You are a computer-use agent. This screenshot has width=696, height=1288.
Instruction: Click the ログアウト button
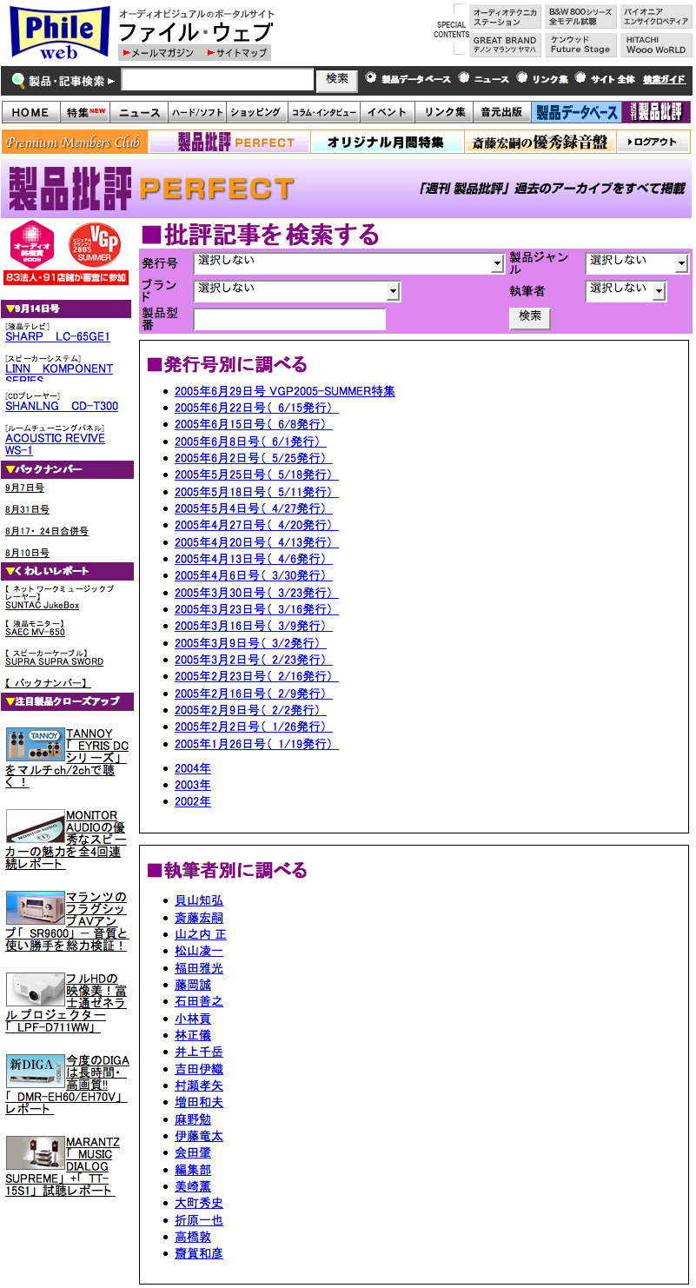pos(653,143)
